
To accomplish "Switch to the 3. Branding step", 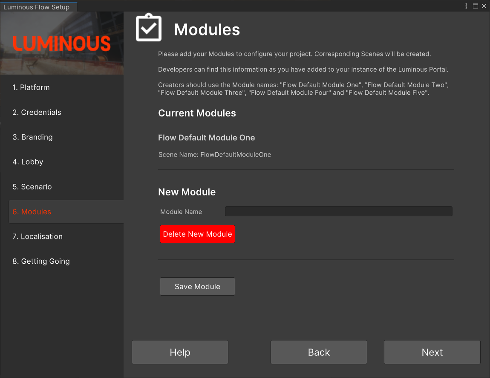I will point(32,137).
